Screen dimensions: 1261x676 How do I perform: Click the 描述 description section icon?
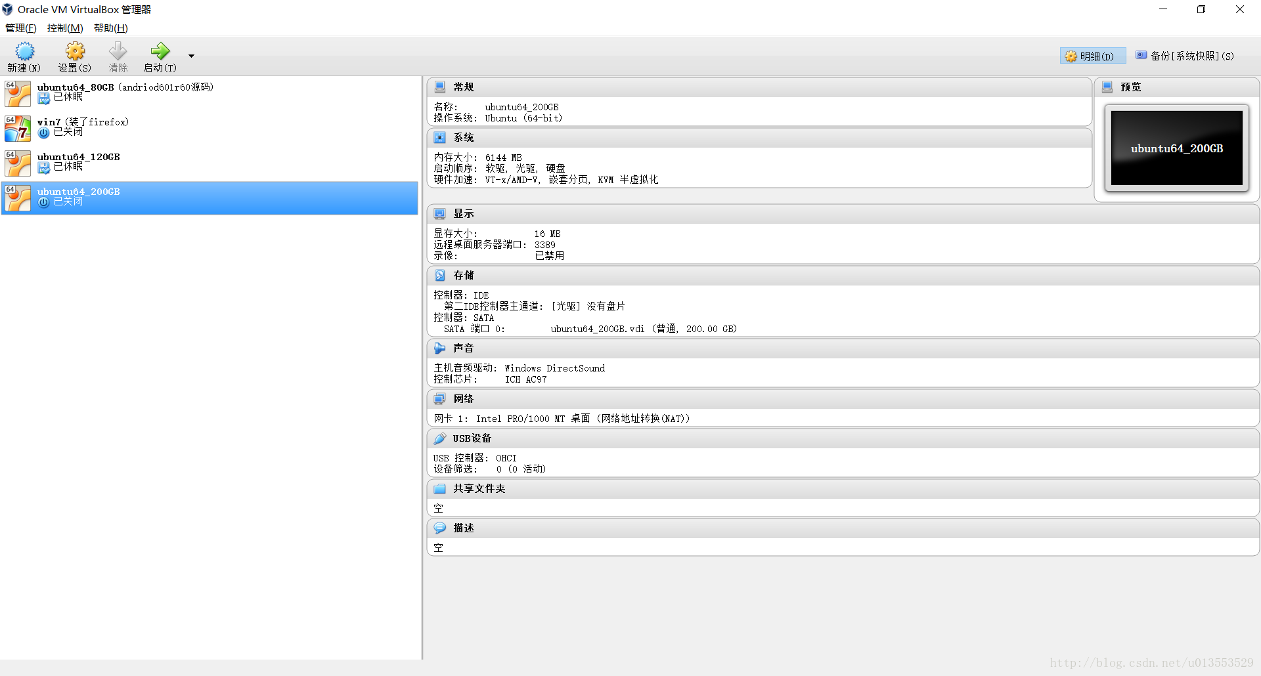pos(440,528)
